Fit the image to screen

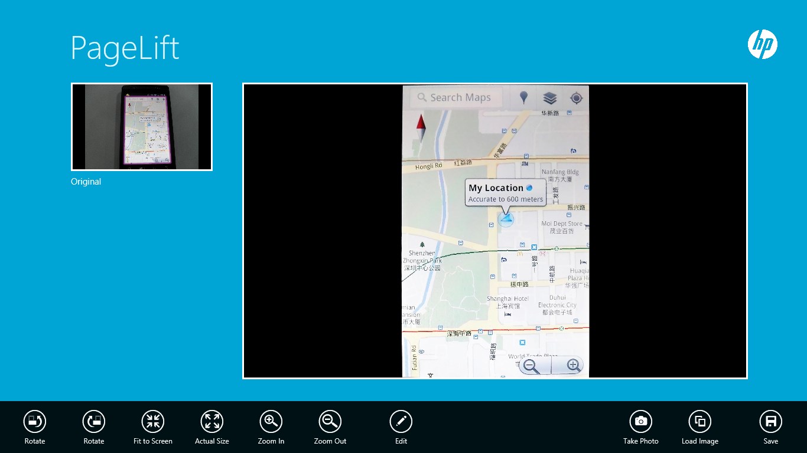pos(153,422)
